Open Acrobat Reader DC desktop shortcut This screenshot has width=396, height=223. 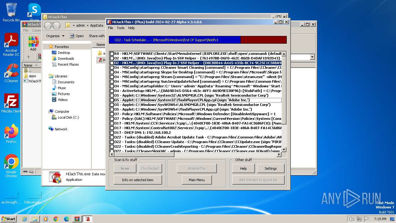[x=11, y=45]
